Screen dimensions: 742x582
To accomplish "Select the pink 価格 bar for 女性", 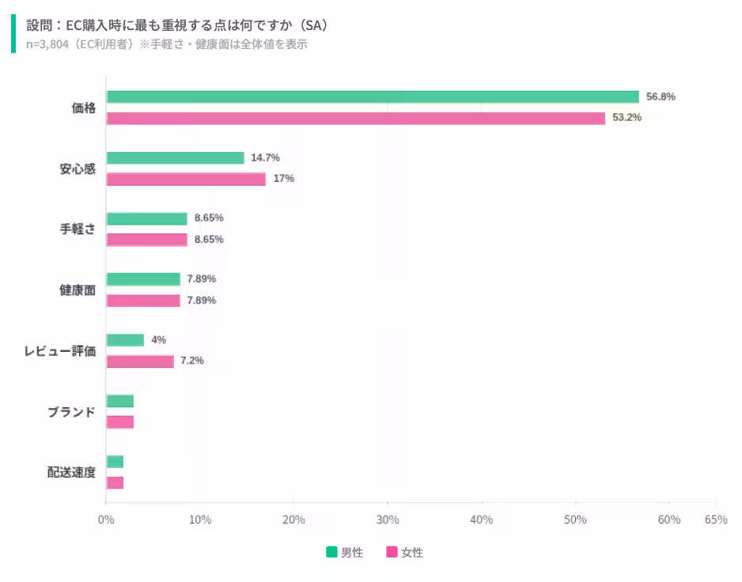I will pos(355,118).
